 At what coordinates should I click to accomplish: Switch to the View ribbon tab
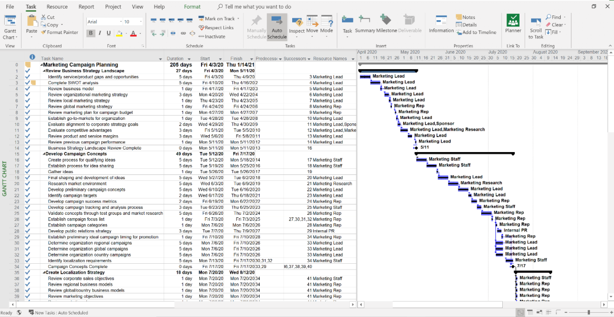[x=138, y=7]
